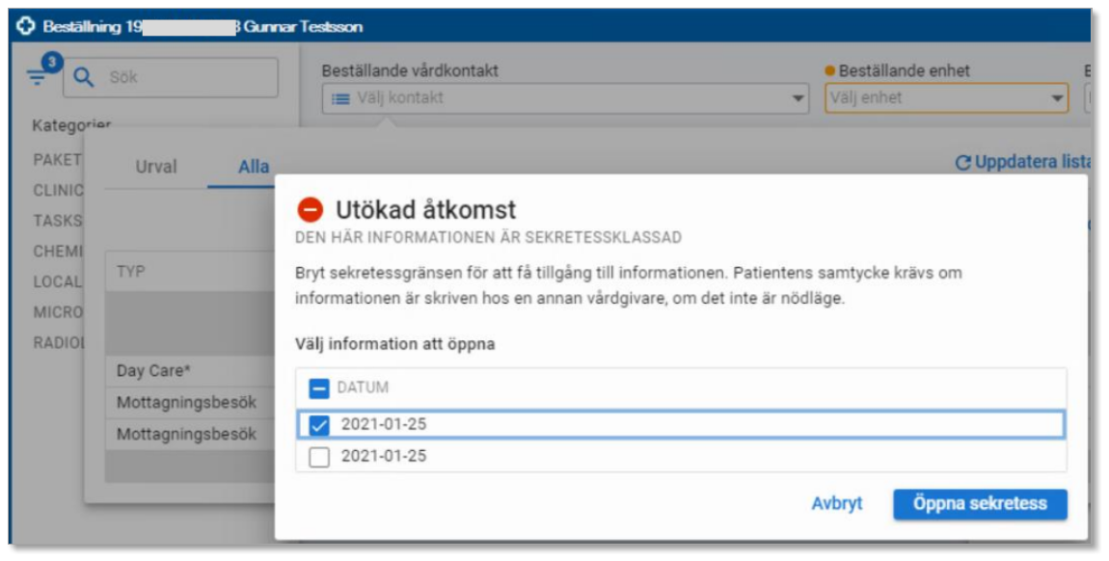Toggle the DATUM select-all checkbox
Viewport: 1109px width, 561px height.
tap(319, 388)
